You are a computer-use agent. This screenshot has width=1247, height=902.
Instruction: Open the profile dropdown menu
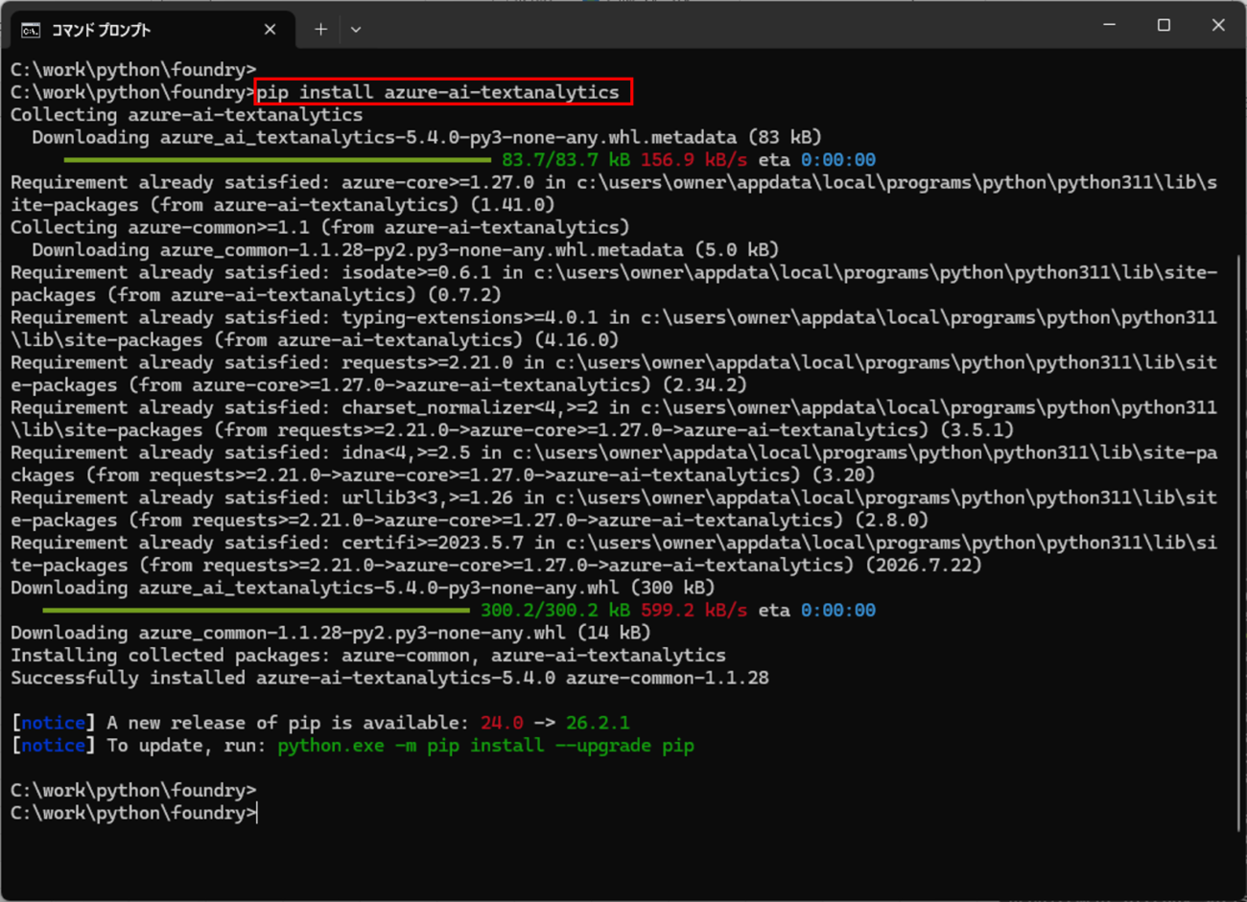tap(356, 30)
